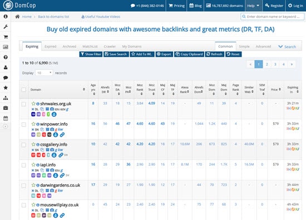Go to page 2 of results

tap(266, 64)
